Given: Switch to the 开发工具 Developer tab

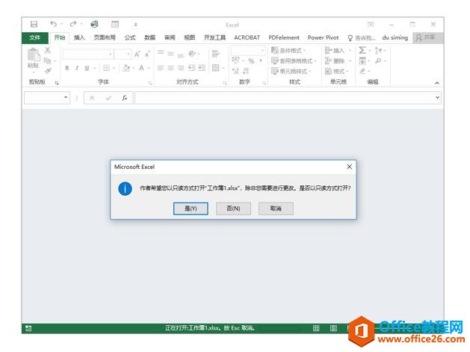Looking at the screenshot, I should click(x=214, y=38).
